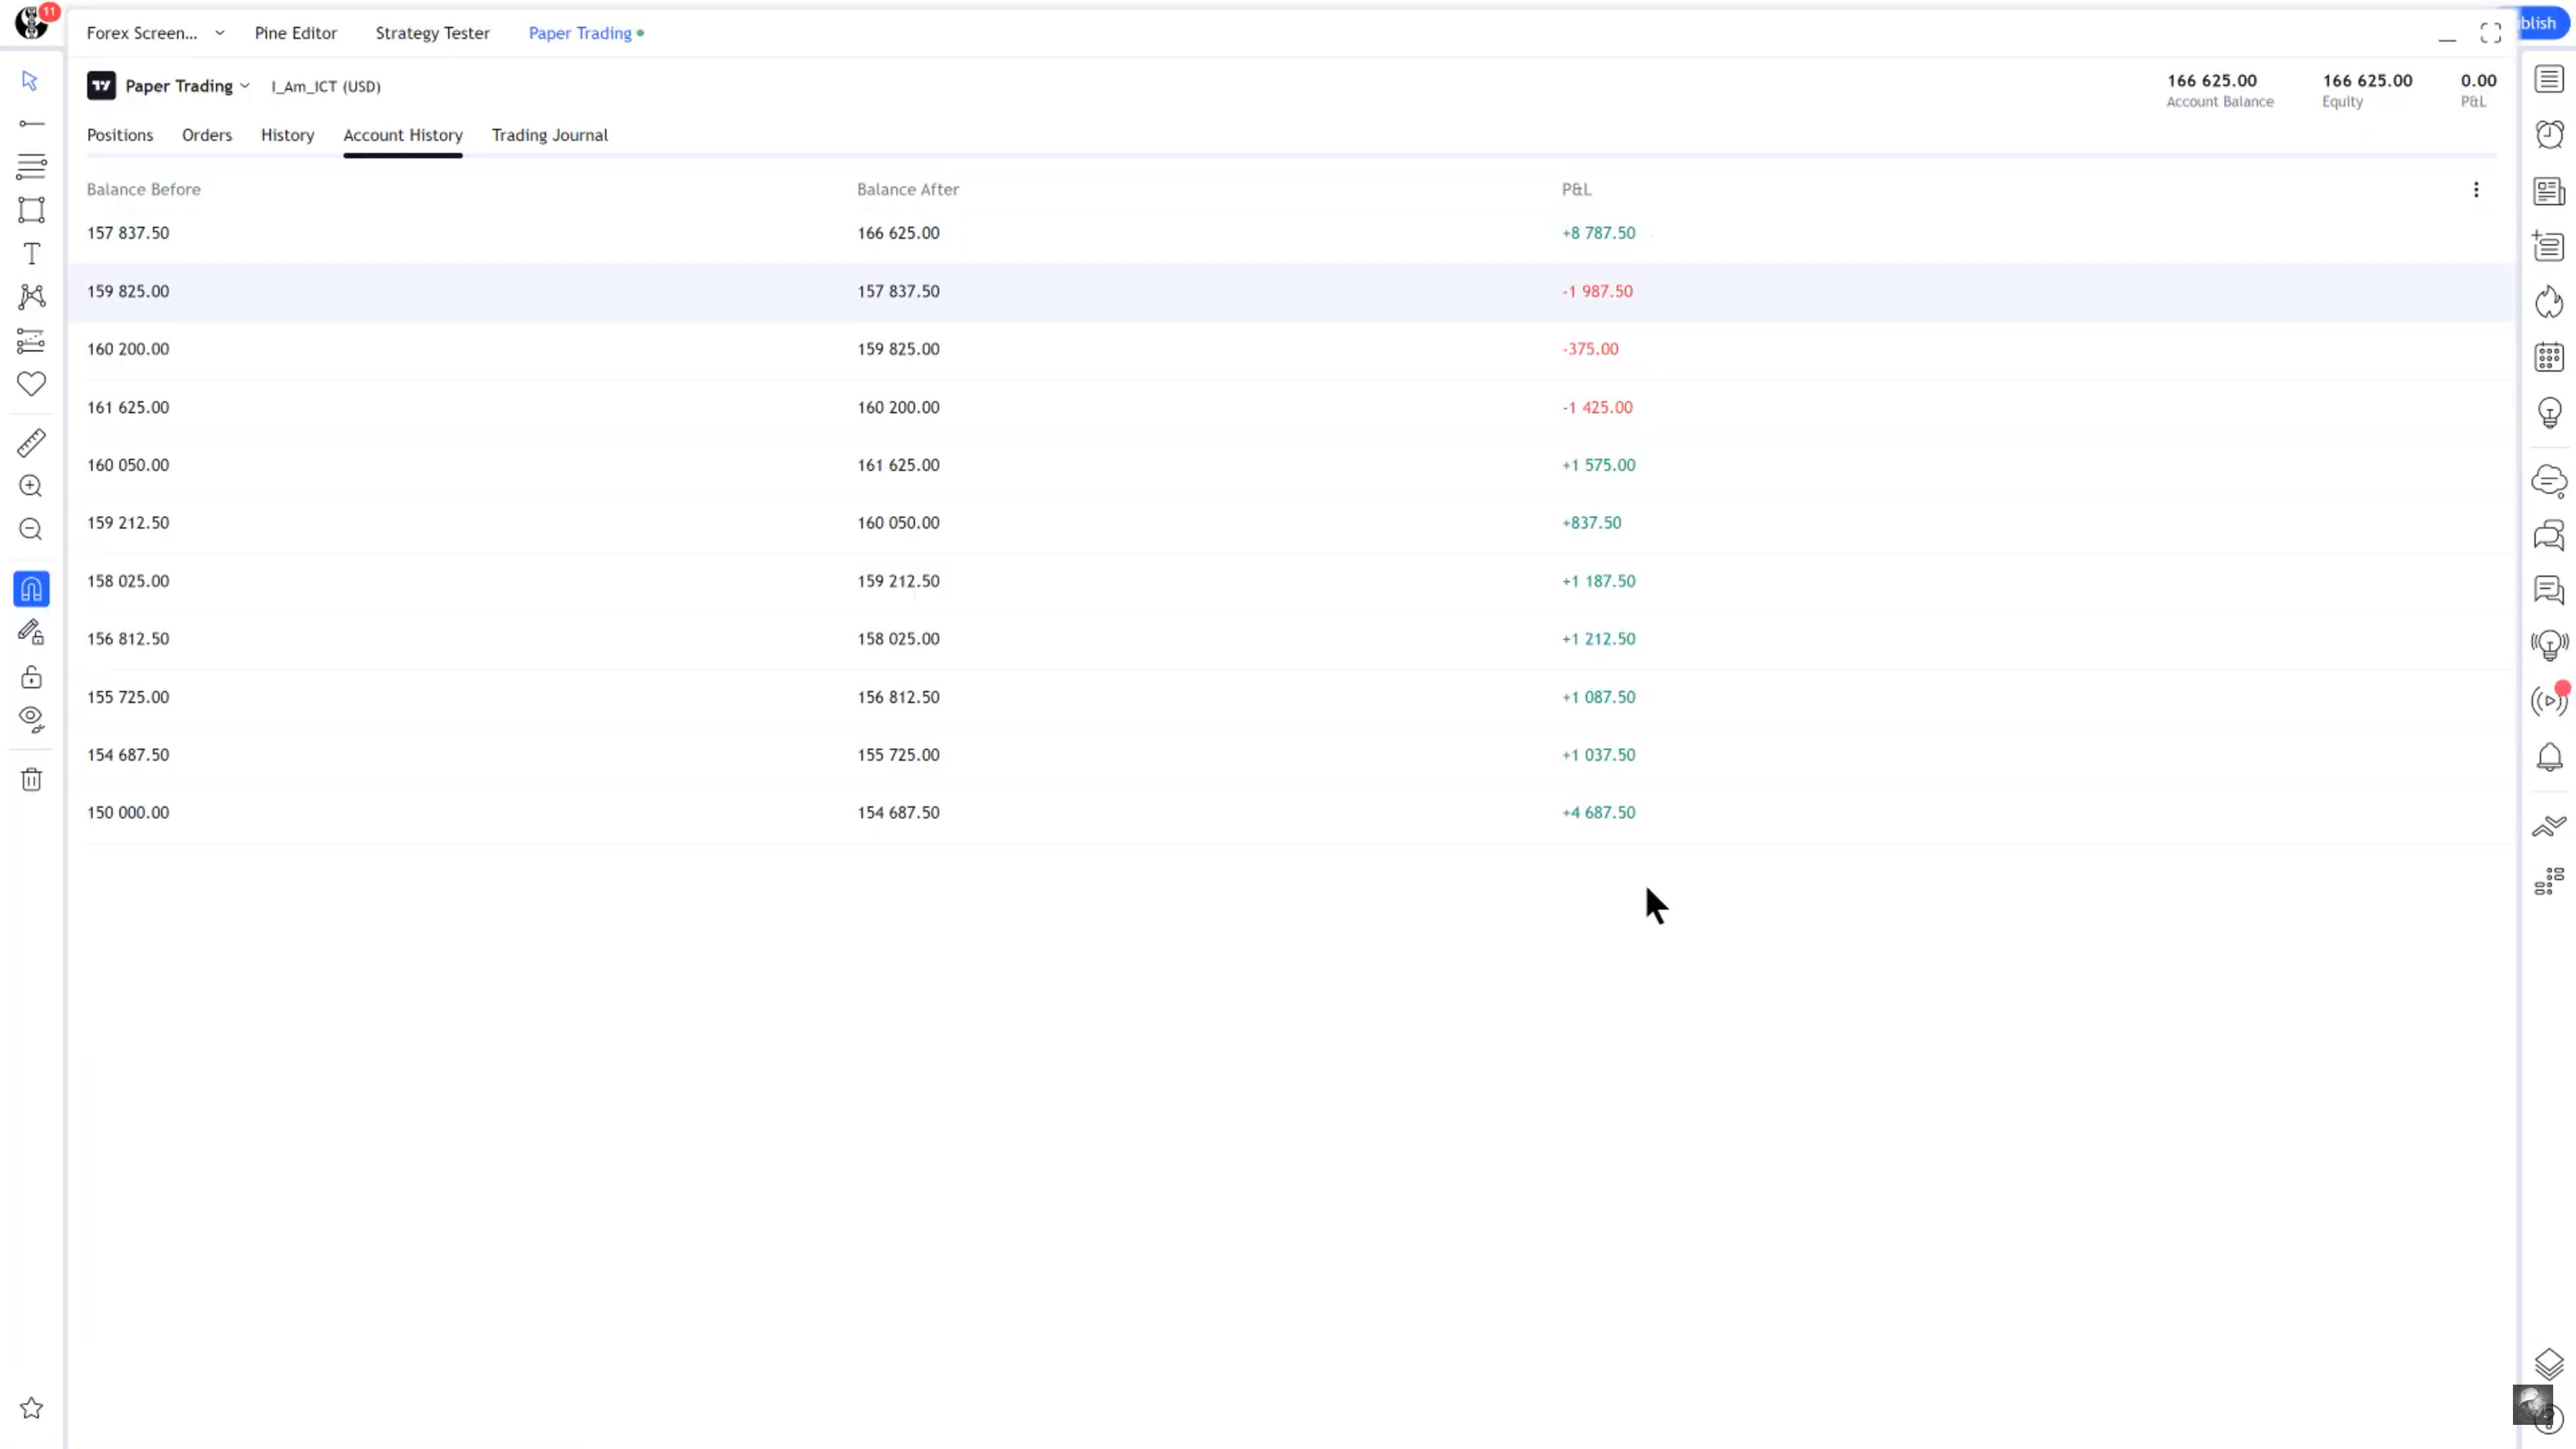The height and width of the screenshot is (1449, 2576).
Task: Open the Private Chats icon
Action: point(2549,536)
